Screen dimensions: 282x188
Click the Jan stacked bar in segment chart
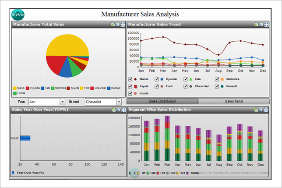[x=147, y=141]
